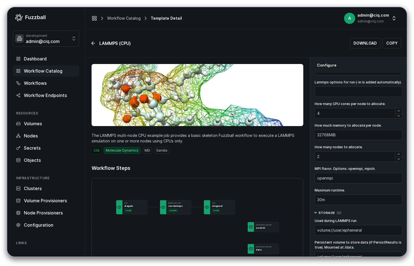
Task: Select Workflow Catalog in sidebar
Action: pyautogui.click(x=46, y=71)
